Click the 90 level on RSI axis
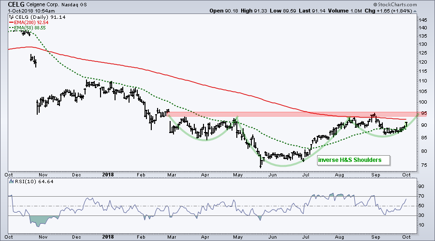This screenshot has width=435, height=241. (421, 187)
